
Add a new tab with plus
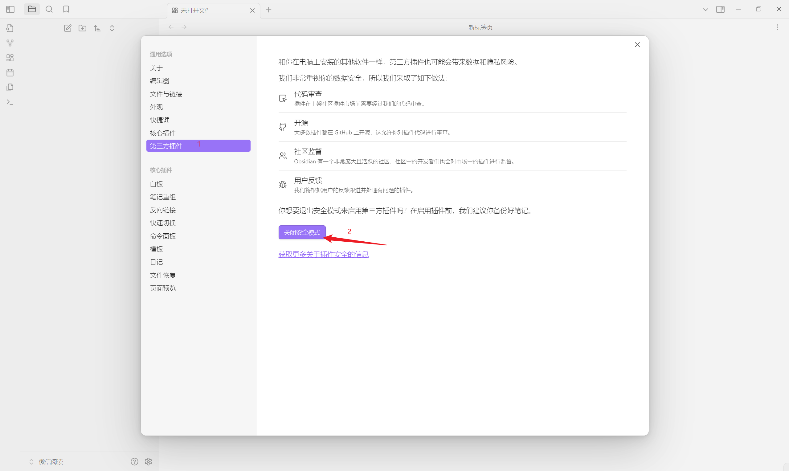coord(269,10)
